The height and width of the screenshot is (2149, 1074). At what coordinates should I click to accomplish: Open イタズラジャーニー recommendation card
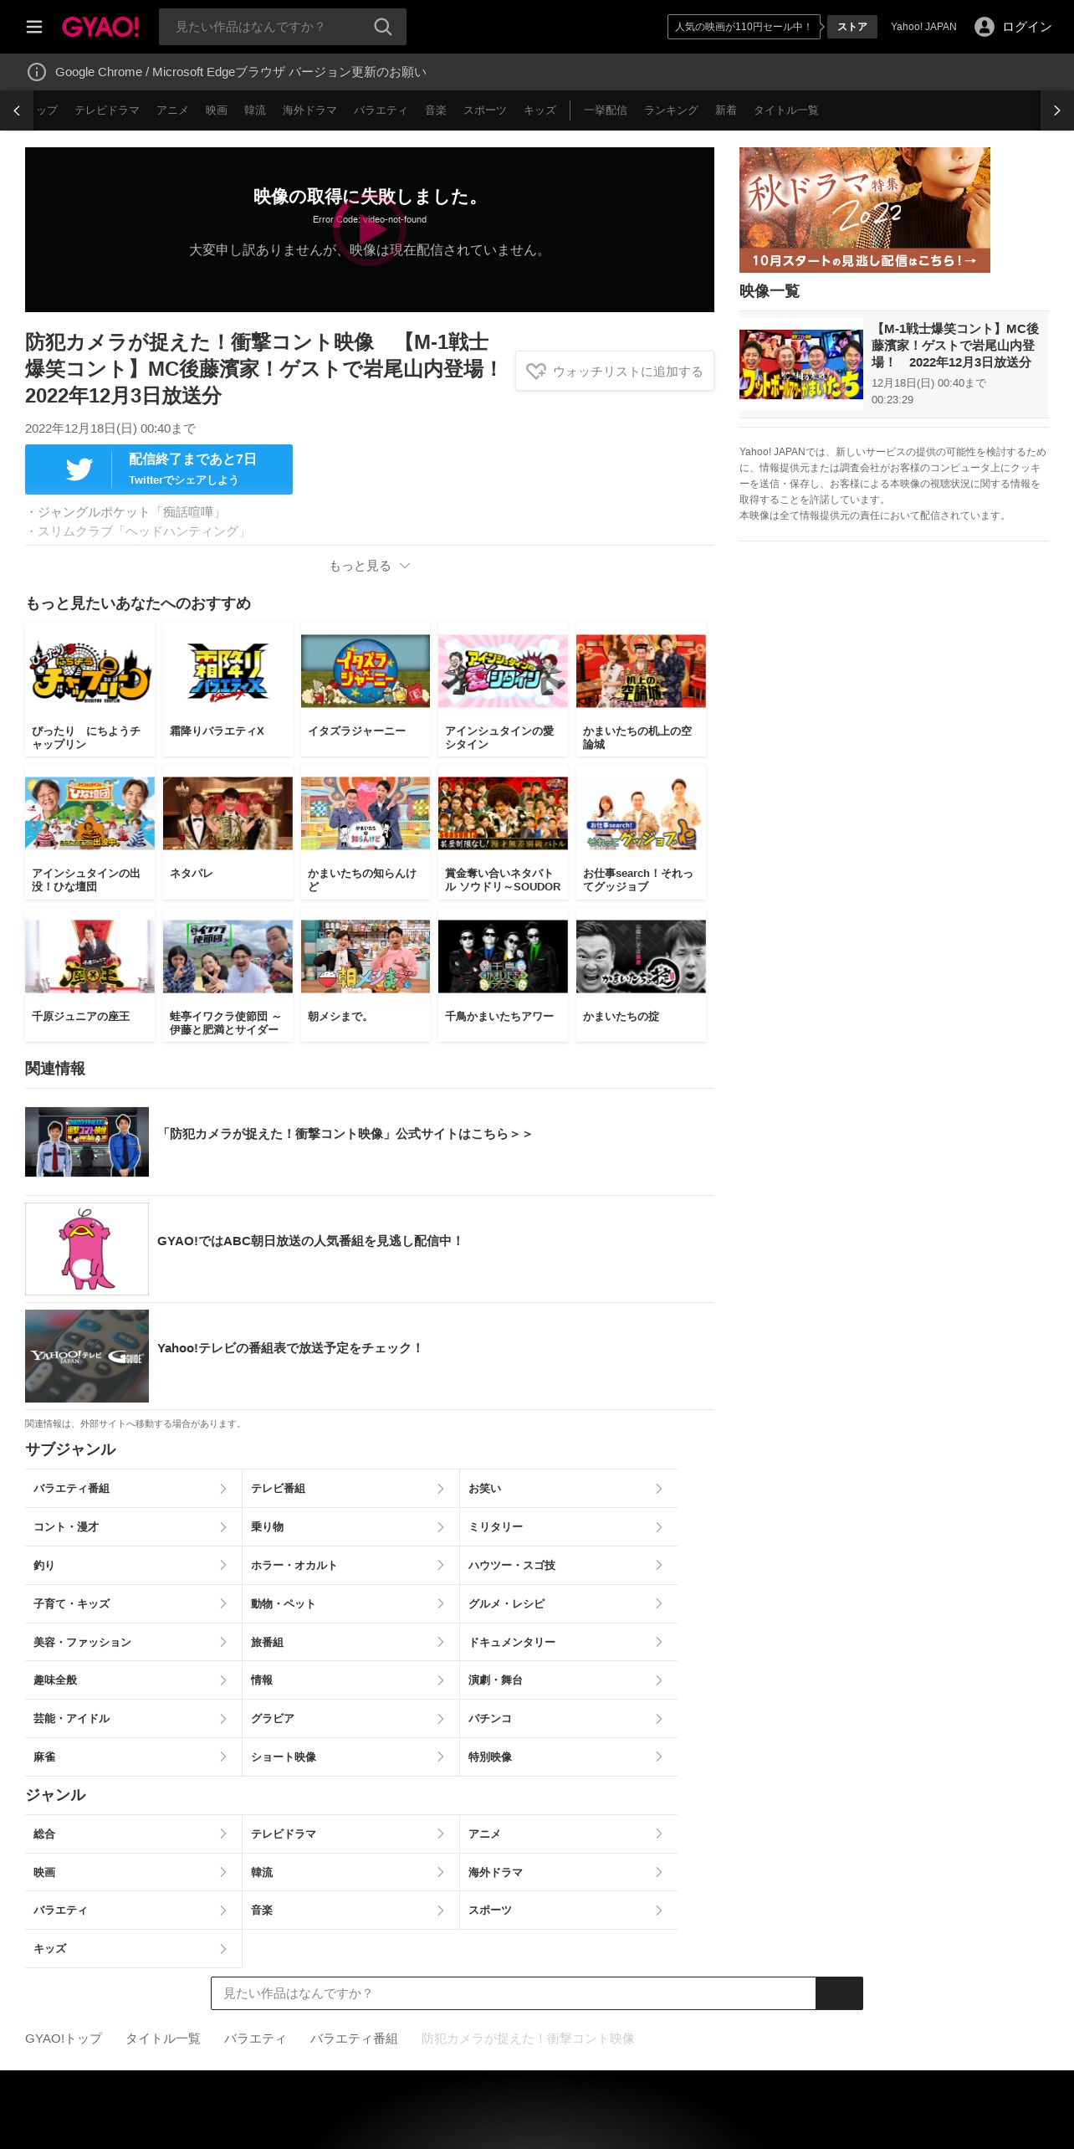click(366, 690)
